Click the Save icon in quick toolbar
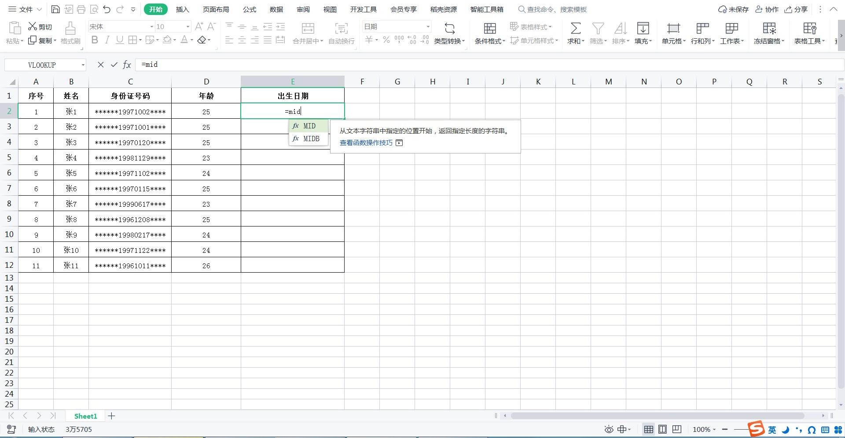Image resolution: width=845 pixels, height=438 pixels. (55, 9)
